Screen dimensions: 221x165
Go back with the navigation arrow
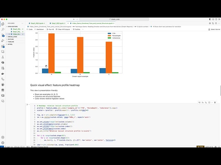(x=74, y=19)
